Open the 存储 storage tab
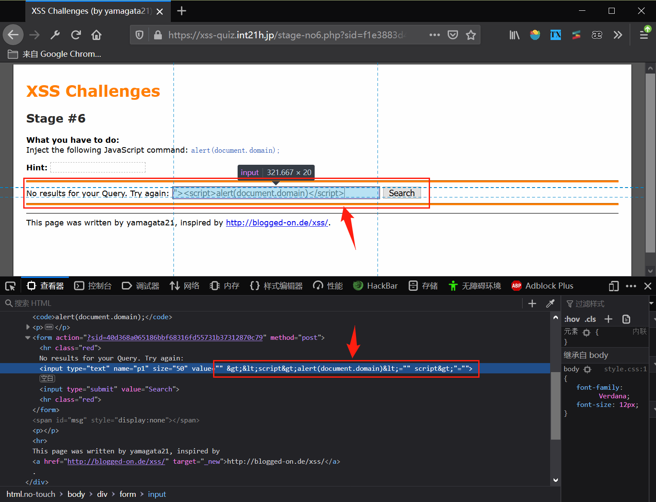The width and height of the screenshot is (656, 502). (x=423, y=286)
